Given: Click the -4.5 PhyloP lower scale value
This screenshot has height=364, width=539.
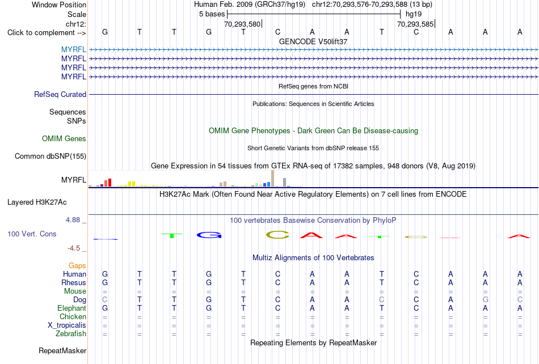Looking at the screenshot, I should coord(74,248).
